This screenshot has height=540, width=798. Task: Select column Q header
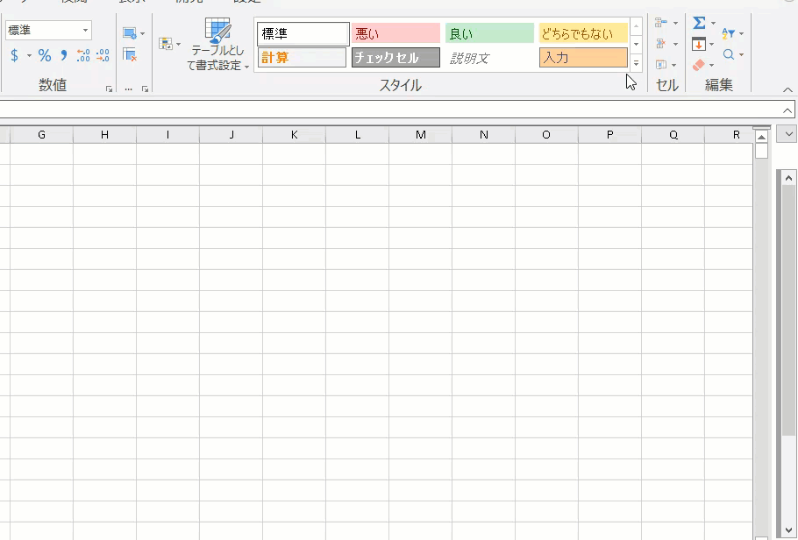pyautogui.click(x=673, y=135)
